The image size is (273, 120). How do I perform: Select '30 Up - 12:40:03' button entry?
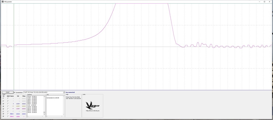click(x=32, y=112)
